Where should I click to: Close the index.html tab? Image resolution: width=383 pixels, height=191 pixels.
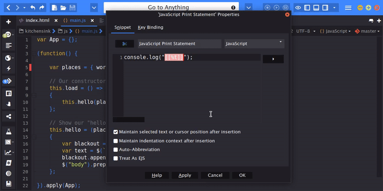coord(56,21)
